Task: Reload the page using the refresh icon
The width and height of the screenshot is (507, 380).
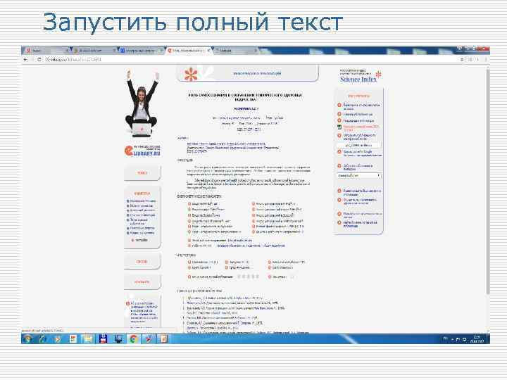Action: [x=39, y=59]
